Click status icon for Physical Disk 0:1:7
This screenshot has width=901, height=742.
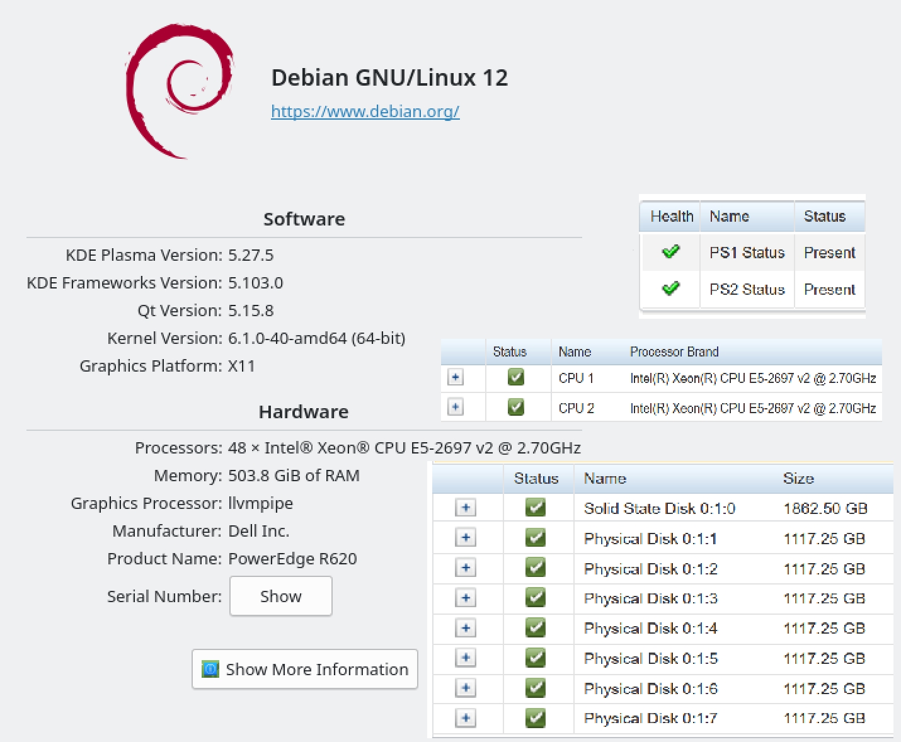[x=536, y=718]
